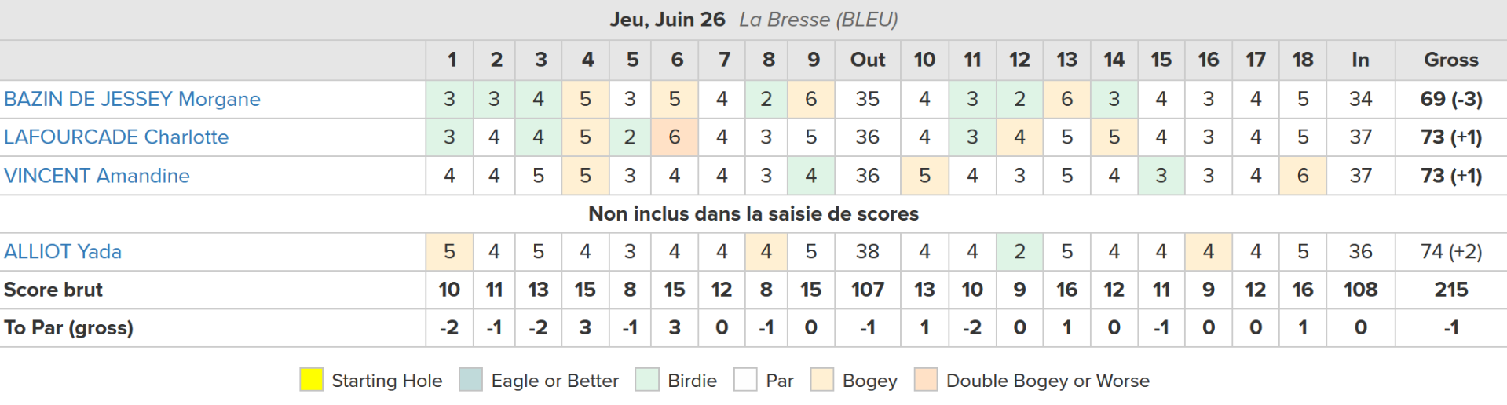Click the Score brut total 215
This screenshot has height=405, width=1507.
(1450, 290)
